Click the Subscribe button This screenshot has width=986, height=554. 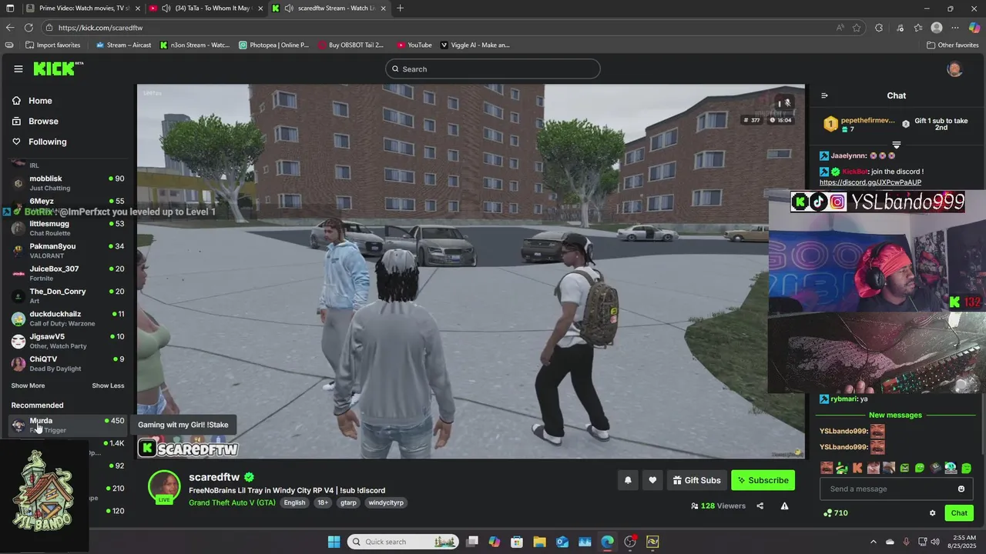click(x=763, y=480)
